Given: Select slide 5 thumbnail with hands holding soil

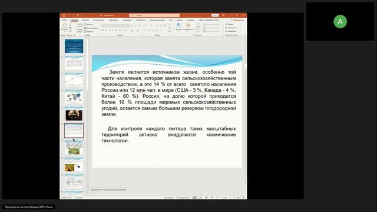Looking at the screenshot, I should pos(74,114).
